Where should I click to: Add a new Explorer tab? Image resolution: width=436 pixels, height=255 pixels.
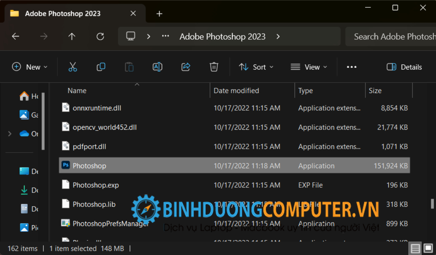pyautogui.click(x=159, y=14)
